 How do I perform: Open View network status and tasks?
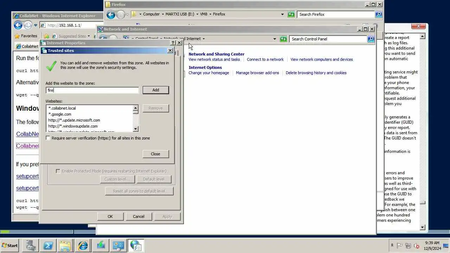(x=214, y=59)
